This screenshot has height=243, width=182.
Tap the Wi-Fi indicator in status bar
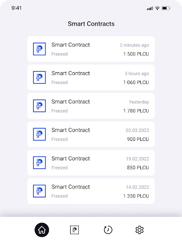pyautogui.click(x=157, y=8)
